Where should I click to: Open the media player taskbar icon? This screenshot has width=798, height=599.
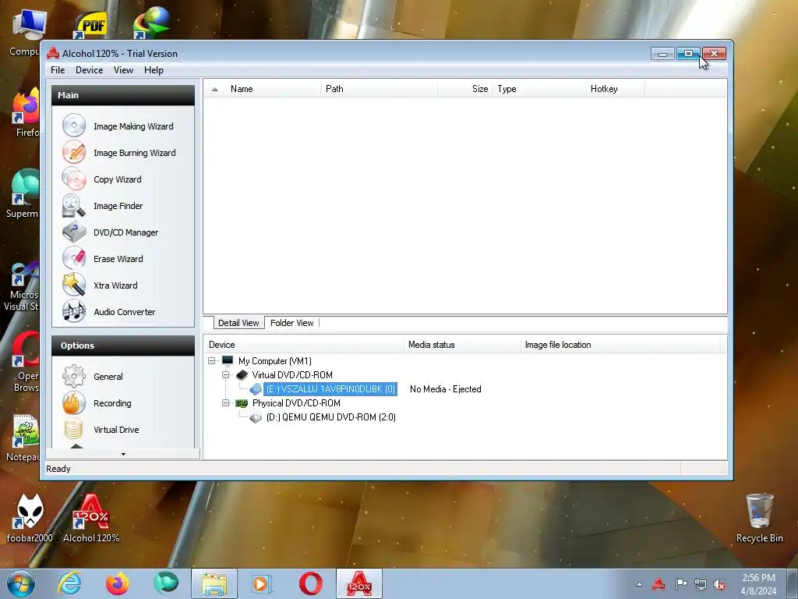[x=262, y=583]
